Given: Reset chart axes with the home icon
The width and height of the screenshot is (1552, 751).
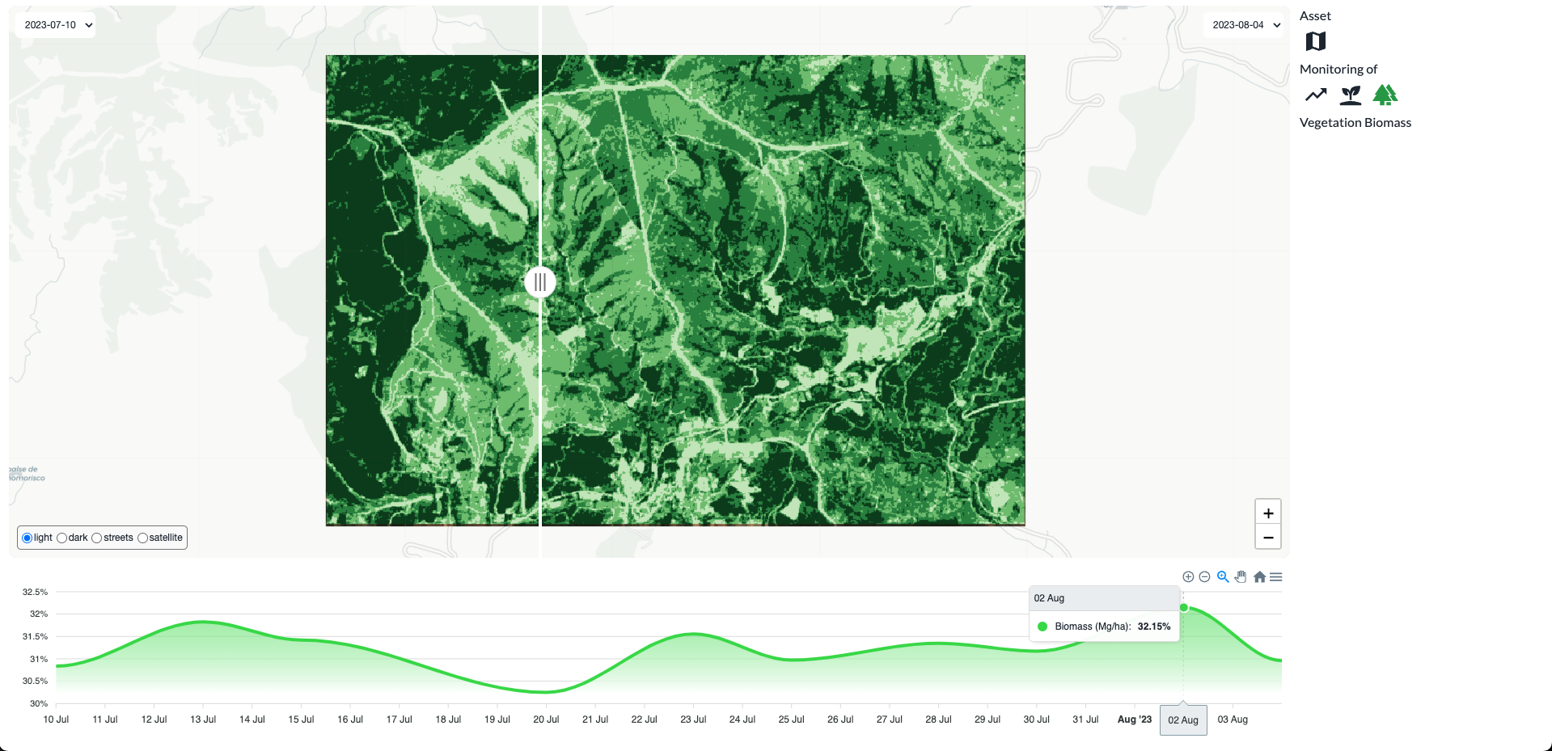Looking at the screenshot, I should 1258,576.
